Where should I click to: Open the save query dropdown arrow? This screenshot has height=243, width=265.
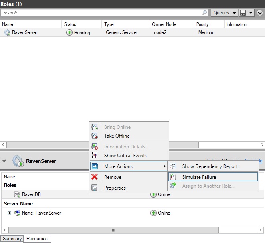pyautogui.click(x=251, y=13)
